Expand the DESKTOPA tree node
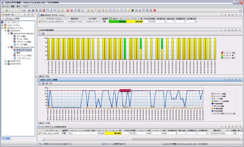Viewport: 244px width, 147px height. tap(5, 61)
